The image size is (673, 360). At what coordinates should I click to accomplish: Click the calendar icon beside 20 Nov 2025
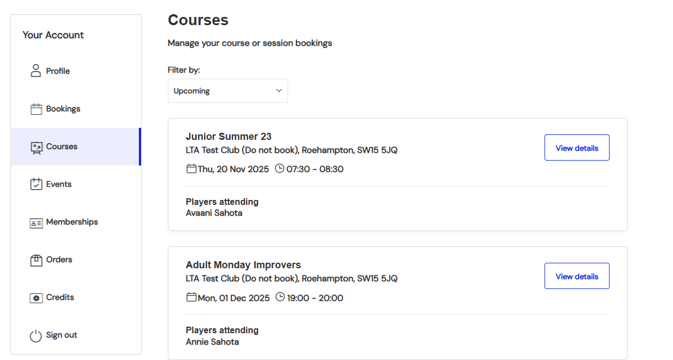191,169
